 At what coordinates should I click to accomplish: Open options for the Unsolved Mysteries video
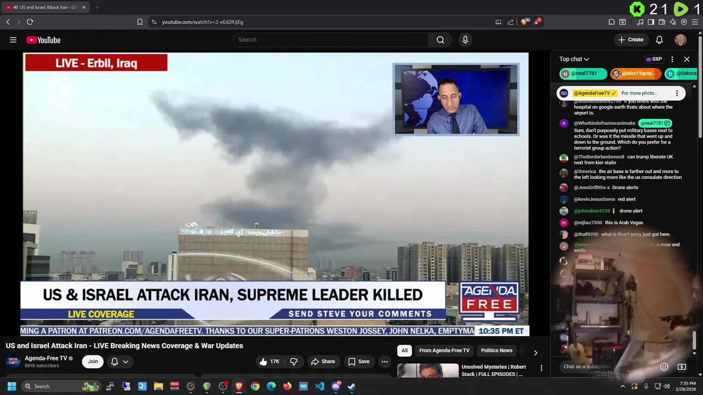[x=541, y=368]
